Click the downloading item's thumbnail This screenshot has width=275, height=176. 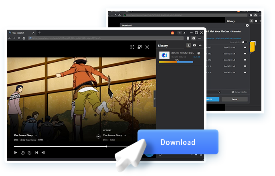[164, 55]
